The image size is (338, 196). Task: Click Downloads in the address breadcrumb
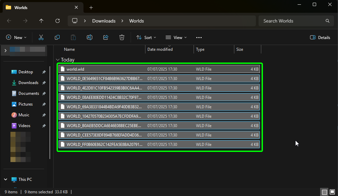pos(104,21)
